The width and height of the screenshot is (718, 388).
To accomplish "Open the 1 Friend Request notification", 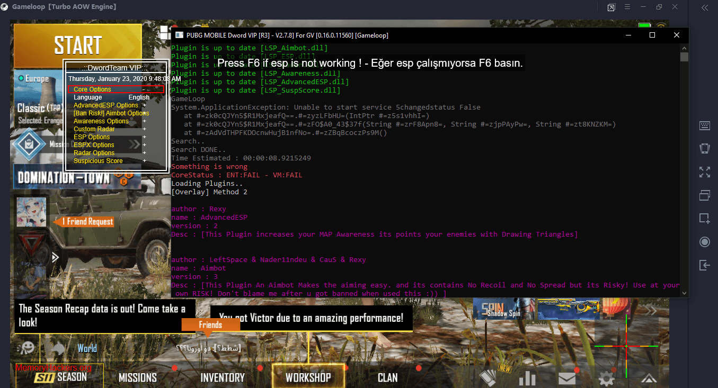I will tap(85, 222).
